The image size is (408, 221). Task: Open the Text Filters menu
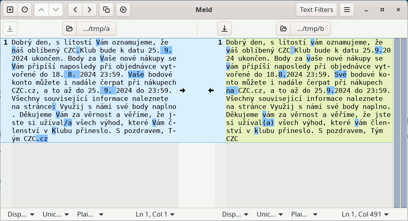click(316, 10)
